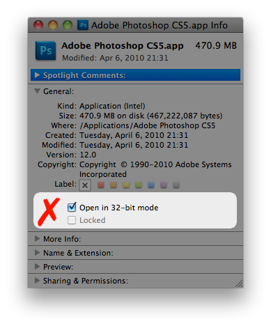Click the Adobe Photoshop CS5.app name text
Image resolution: width=271 pixels, height=326 pixels.
(x=123, y=46)
